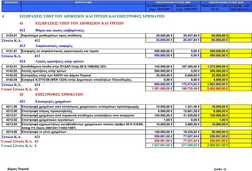Click the blue heading Ασφαλιστικές εισφορές
The height and width of the screenshot is (171, 252).
(54, 46)
